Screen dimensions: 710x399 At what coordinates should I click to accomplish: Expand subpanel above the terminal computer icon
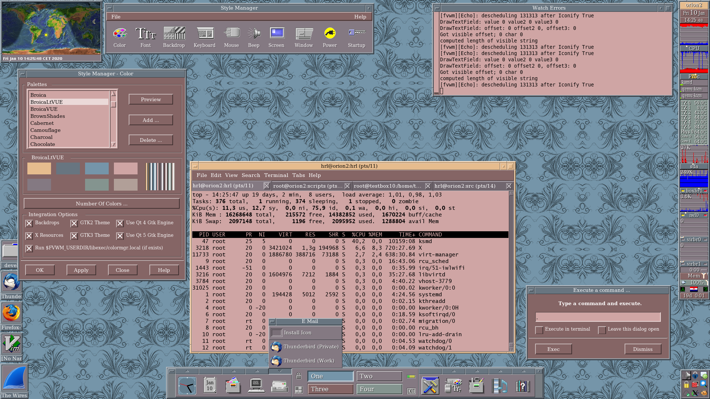[x=257, y=371]
